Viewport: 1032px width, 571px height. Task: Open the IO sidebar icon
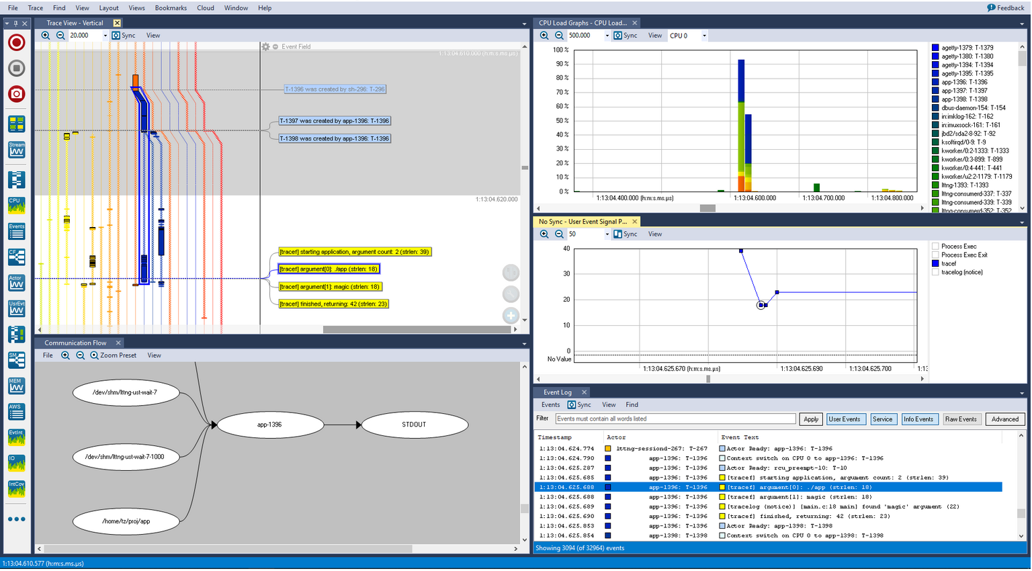point(17,463)
